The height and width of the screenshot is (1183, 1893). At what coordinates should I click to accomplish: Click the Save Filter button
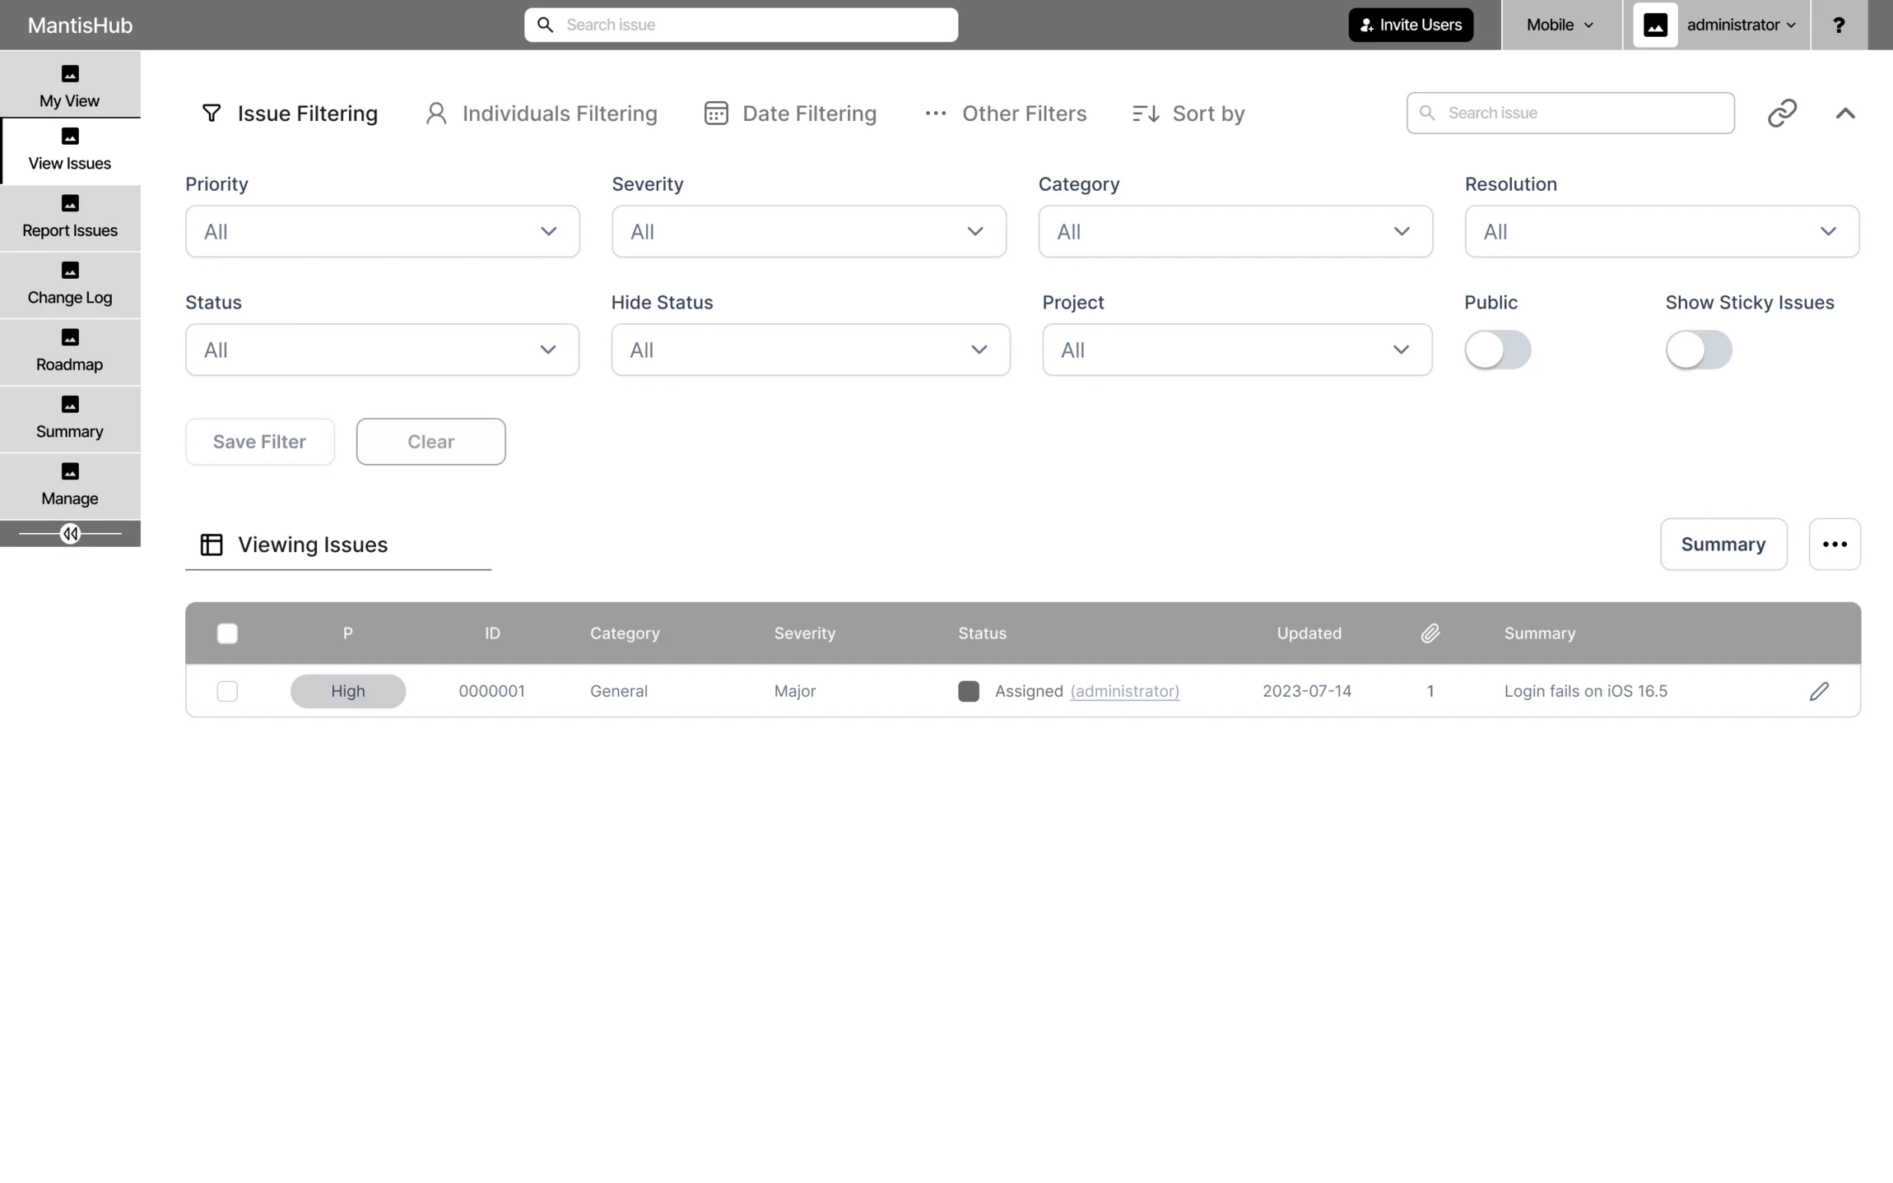coord(260,442)
